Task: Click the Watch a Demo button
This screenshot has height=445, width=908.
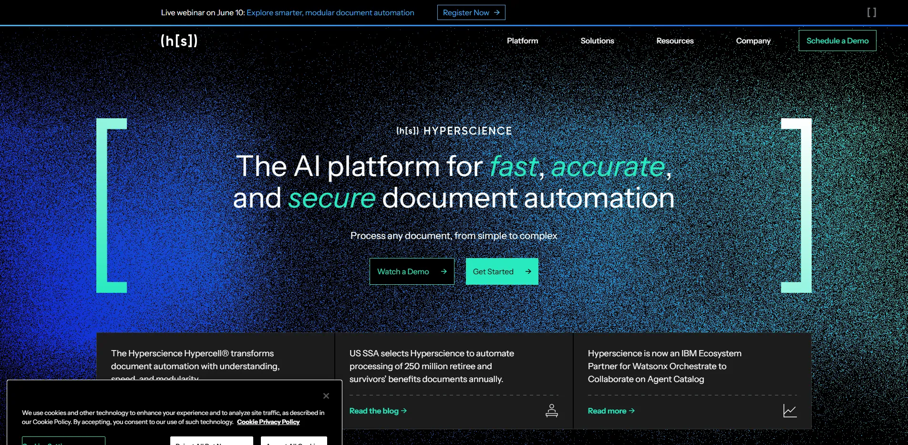Action: point(412,271)
